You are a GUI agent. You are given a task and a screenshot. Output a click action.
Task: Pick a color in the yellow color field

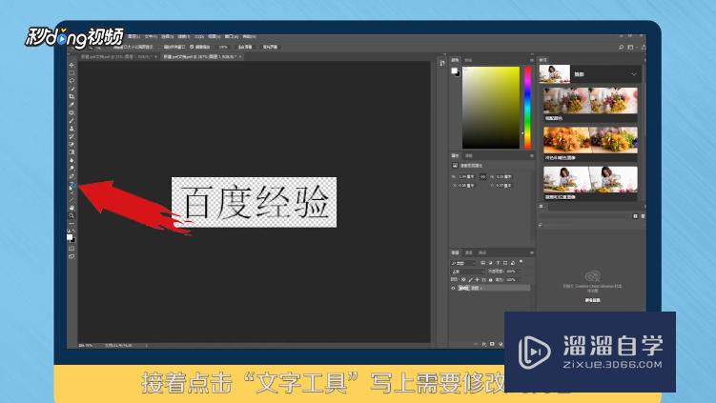[x=491, y=108]
